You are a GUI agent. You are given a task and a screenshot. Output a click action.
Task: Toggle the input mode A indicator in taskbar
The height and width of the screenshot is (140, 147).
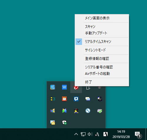pos(106,134)
